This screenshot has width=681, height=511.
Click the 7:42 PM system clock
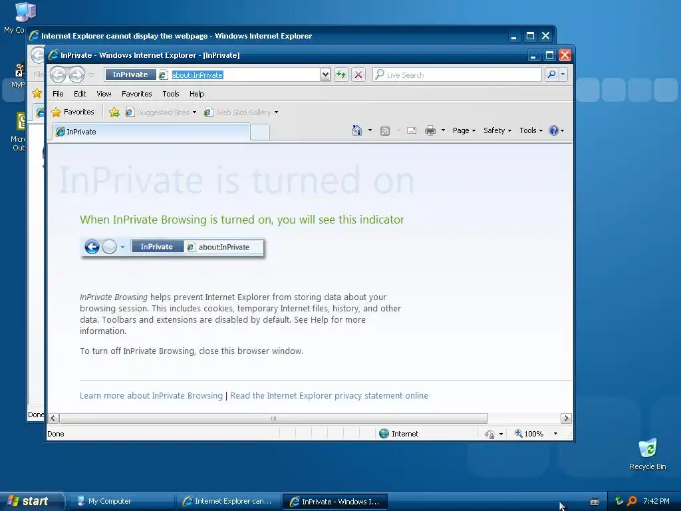coord(656,501)
